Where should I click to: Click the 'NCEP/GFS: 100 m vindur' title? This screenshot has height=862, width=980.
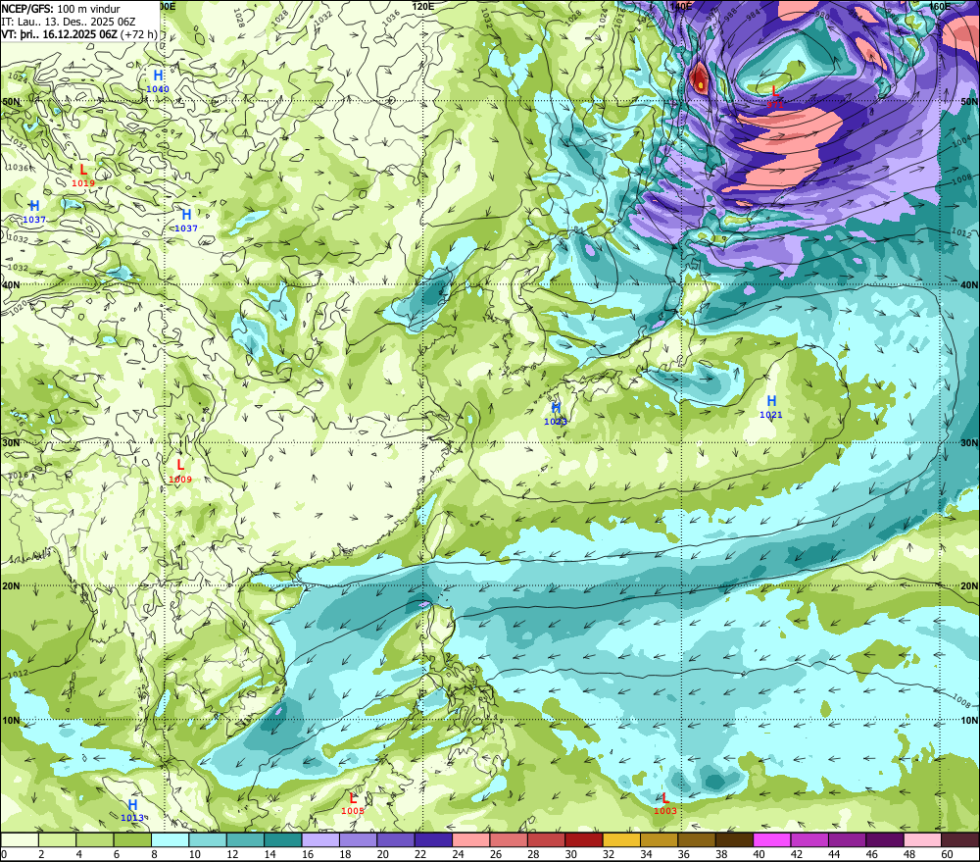pos(61,9)
